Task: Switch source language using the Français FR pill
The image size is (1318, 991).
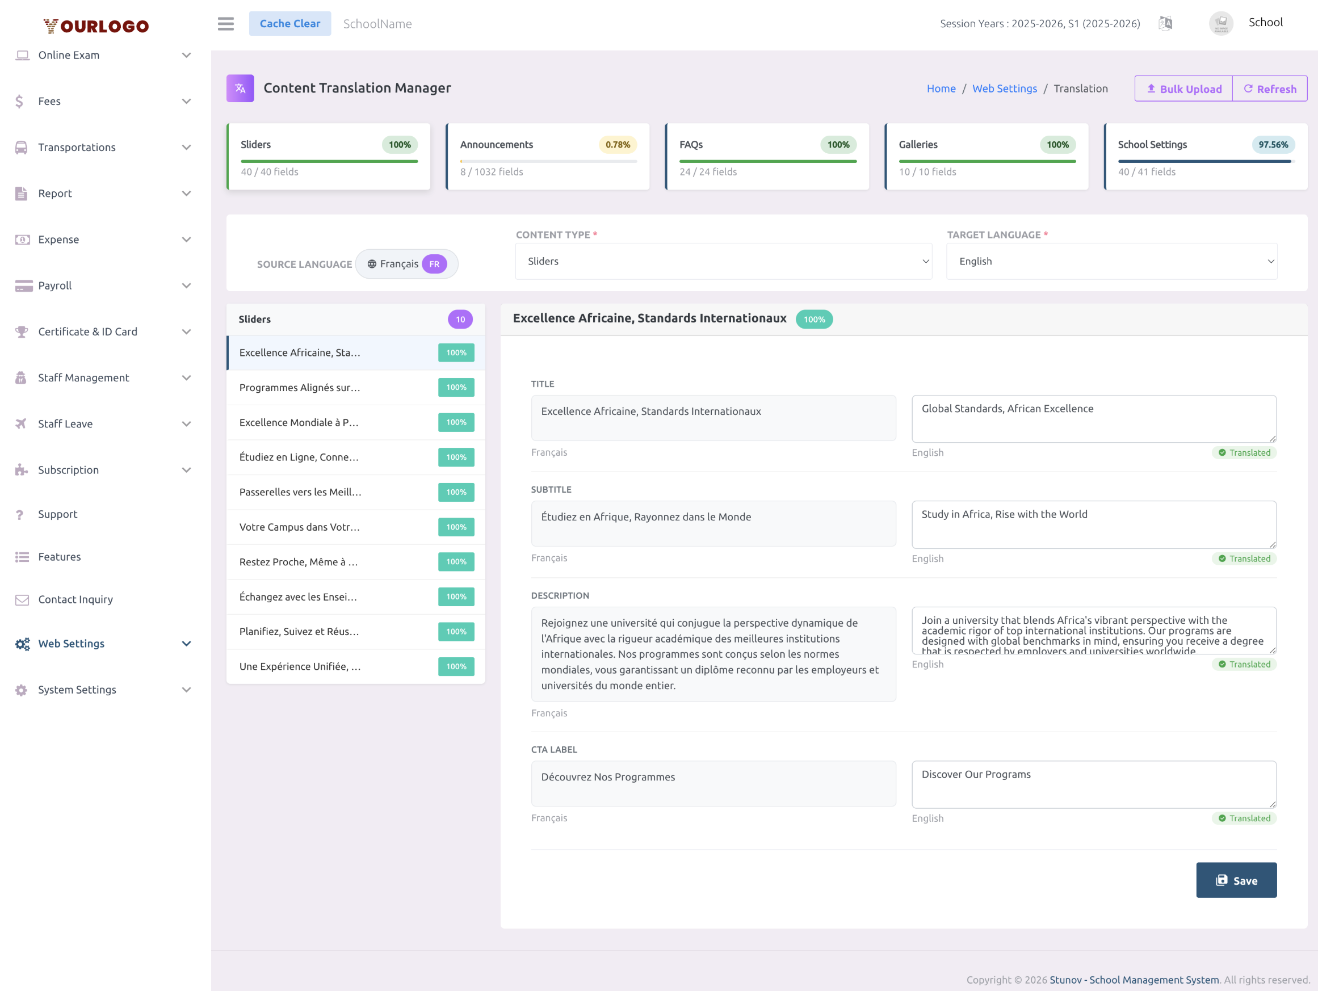Action: pos(406,263)
